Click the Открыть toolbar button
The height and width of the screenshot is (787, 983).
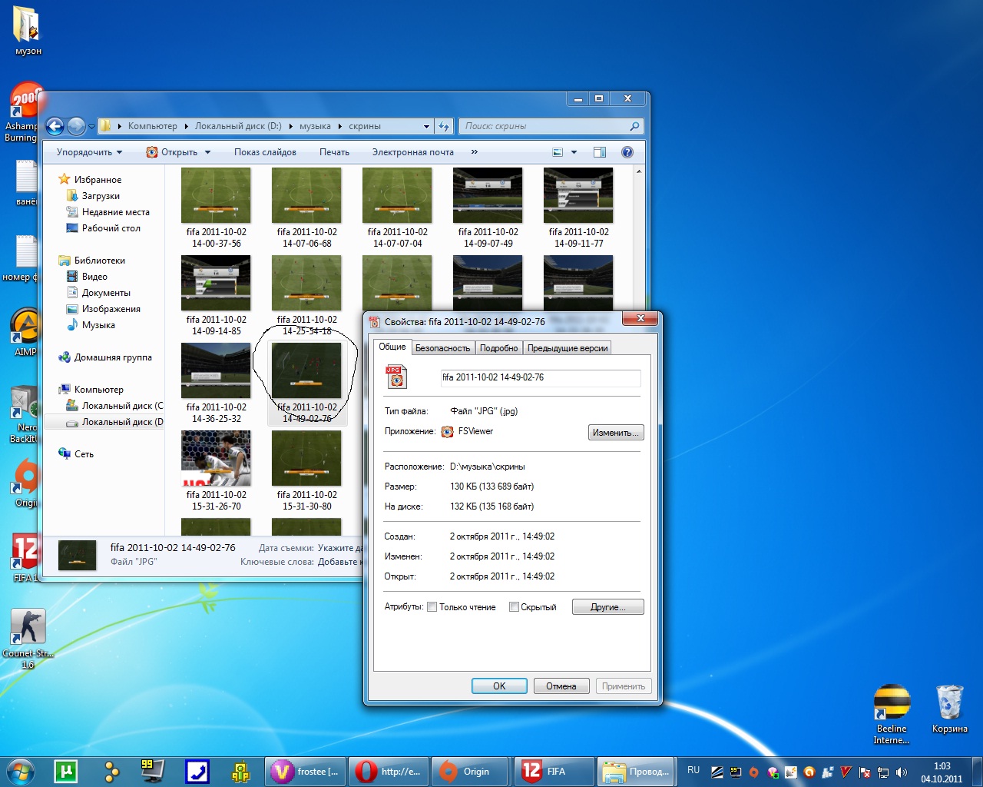(173, 152)
